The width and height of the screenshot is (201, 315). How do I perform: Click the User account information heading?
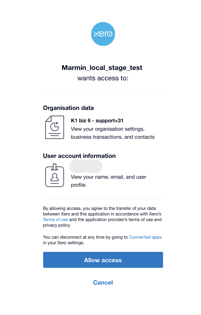(79, 156)
